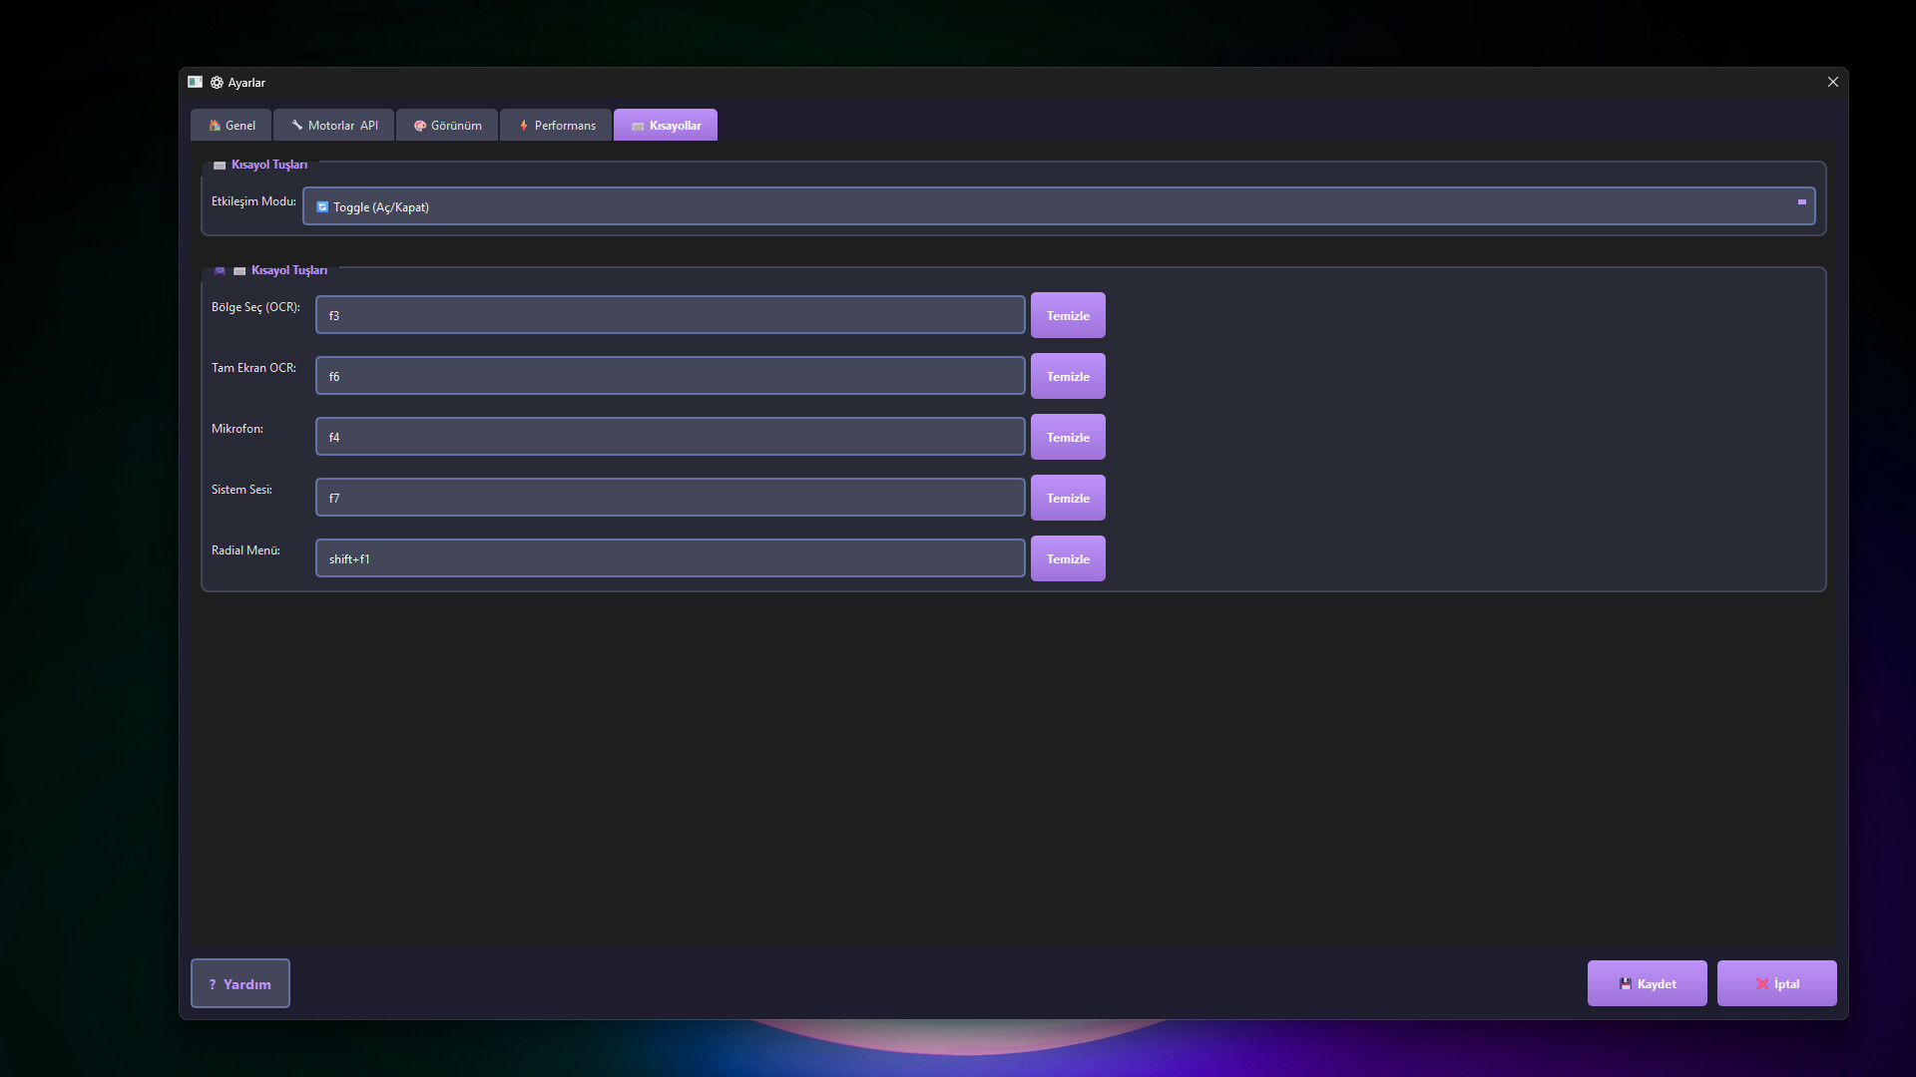Select the Kısayollar tab
This screenshot has height=1077, width=1916.
click(x=666, y=126)
